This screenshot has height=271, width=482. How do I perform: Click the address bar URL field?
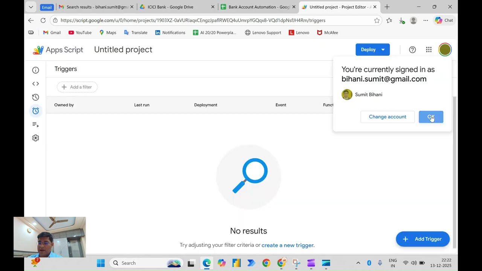(217, 20)
